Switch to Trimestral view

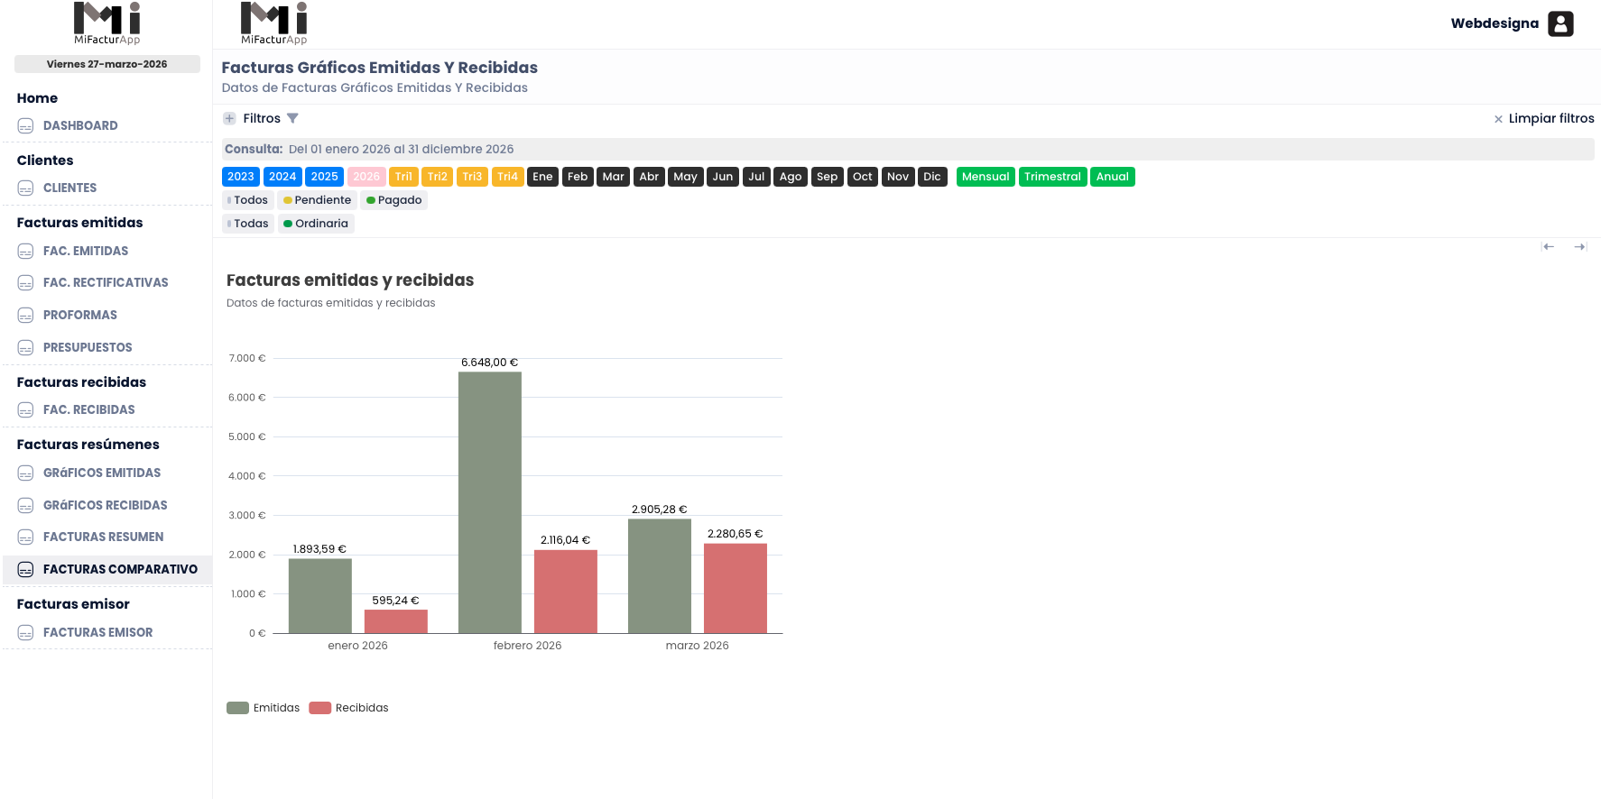click(x=1052, y=177)
